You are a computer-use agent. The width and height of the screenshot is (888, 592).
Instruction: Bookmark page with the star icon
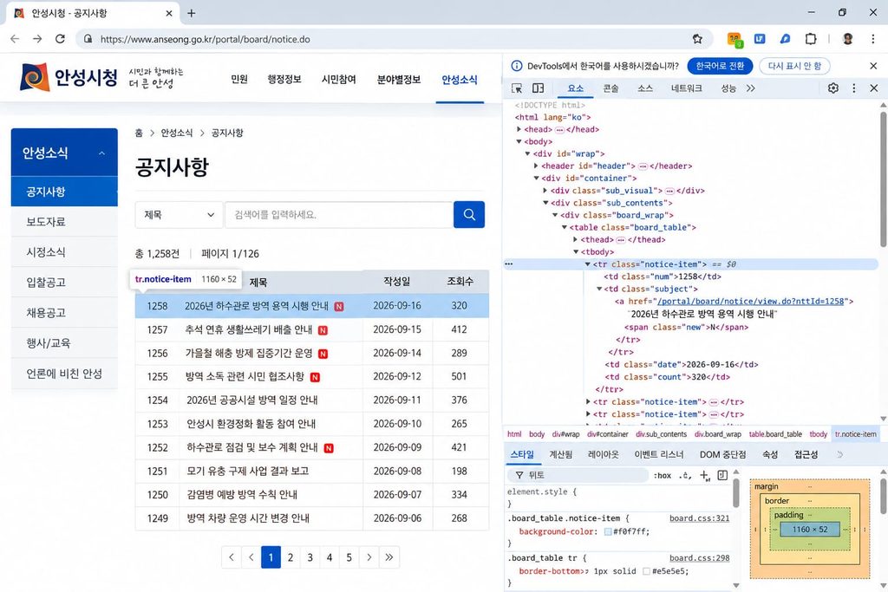697,39
